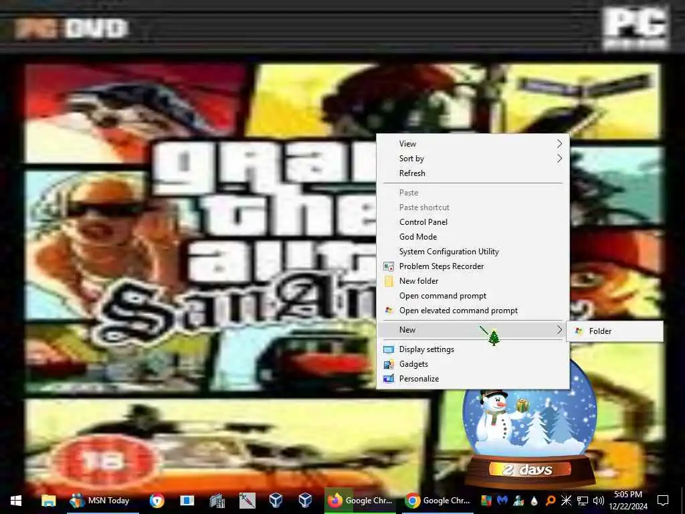
Task: Expand the View submenu arrow
Action: 559,143
